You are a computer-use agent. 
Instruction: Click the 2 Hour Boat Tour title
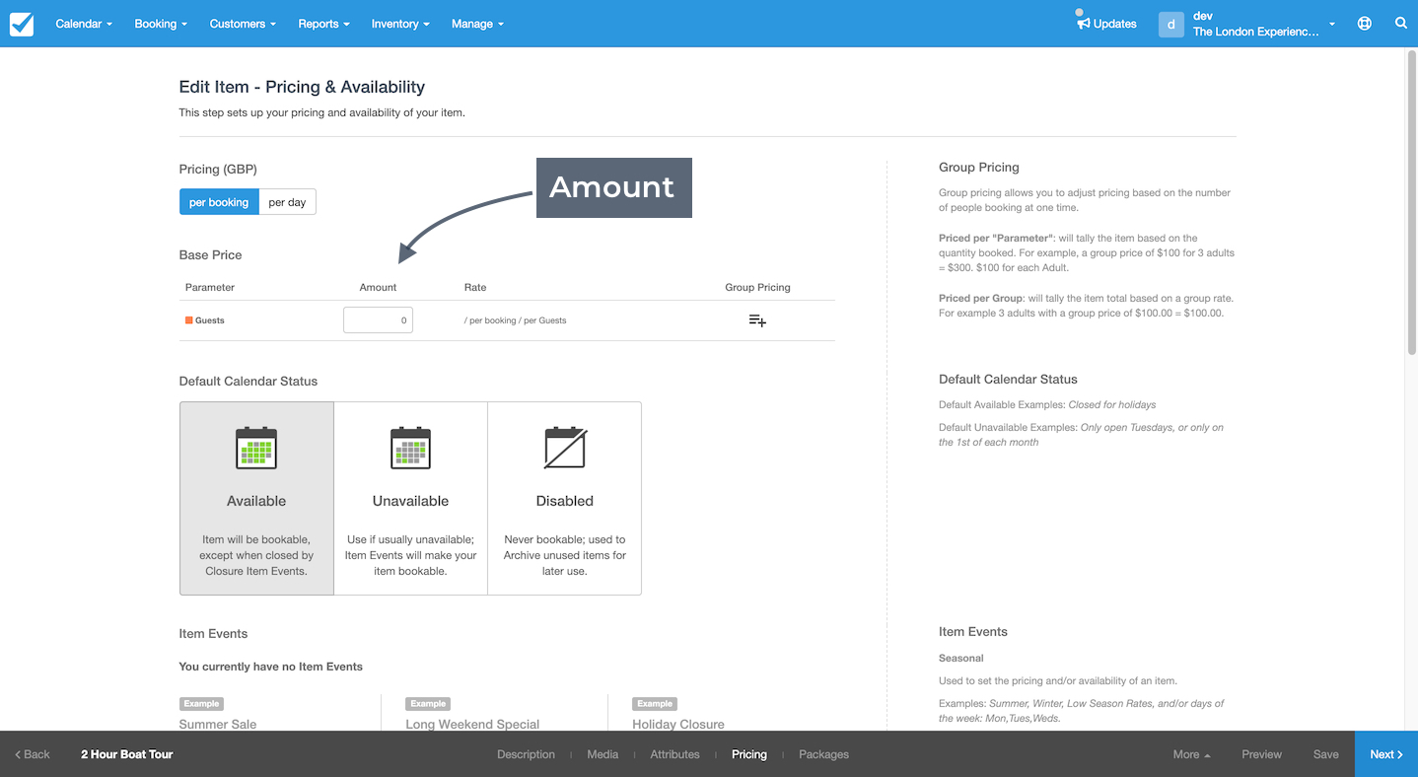pos(127,754)
